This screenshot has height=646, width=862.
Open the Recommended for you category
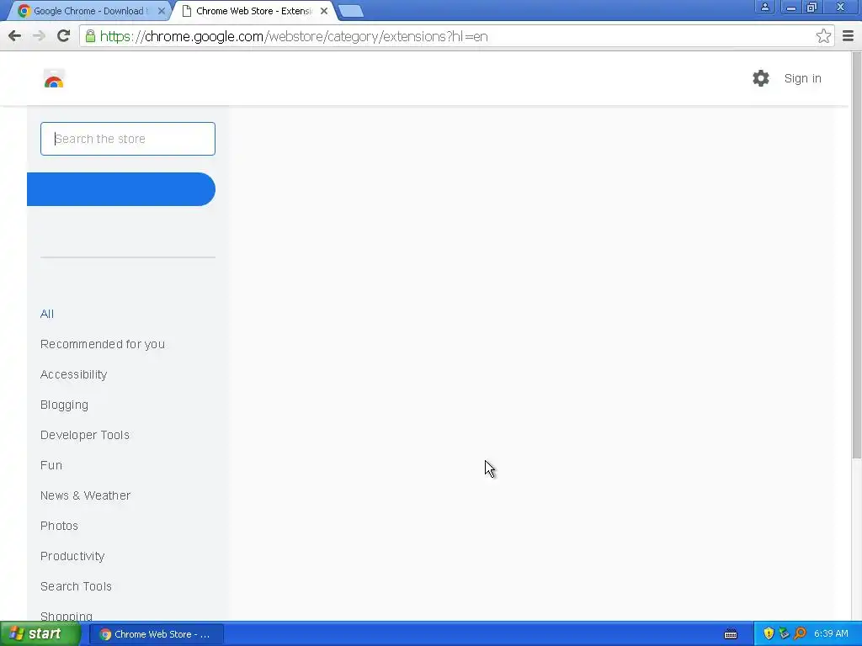click(x=103, y=344)
